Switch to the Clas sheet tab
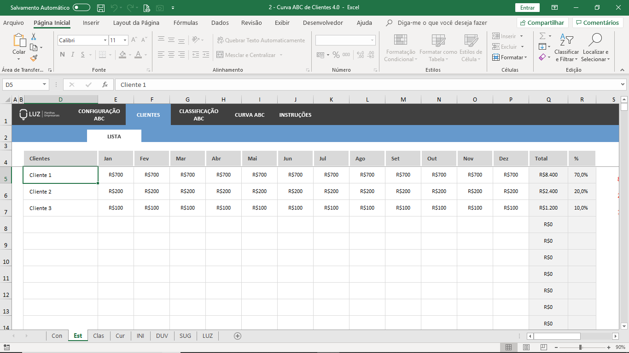 pyautogui.click(x=99, y=336)
